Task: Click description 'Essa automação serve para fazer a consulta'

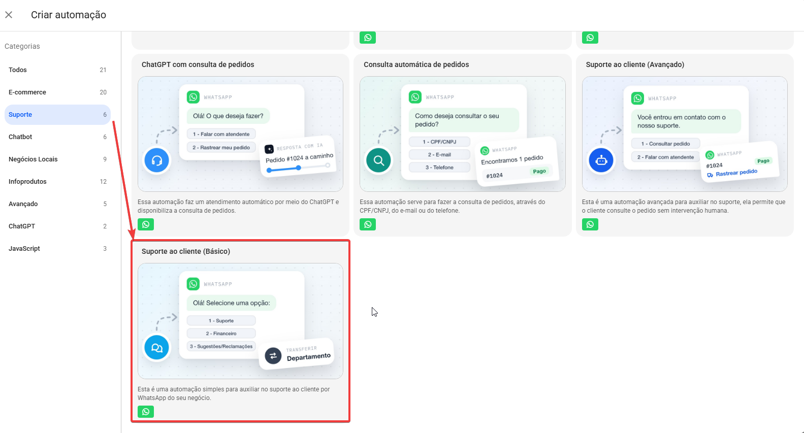Action: coord(453,206)
